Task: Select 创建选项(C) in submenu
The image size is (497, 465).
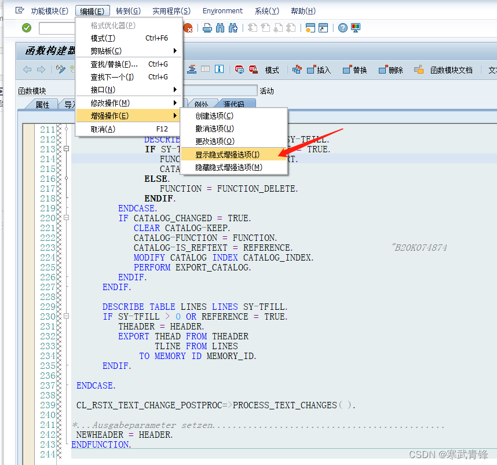Action: point(234,116)
